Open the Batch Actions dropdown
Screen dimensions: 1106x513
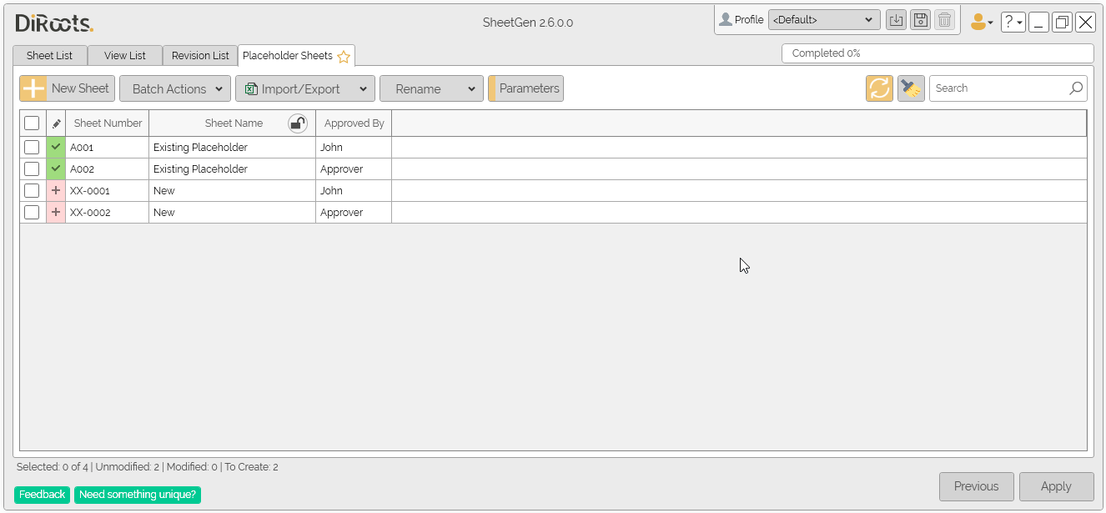(174, 88)
